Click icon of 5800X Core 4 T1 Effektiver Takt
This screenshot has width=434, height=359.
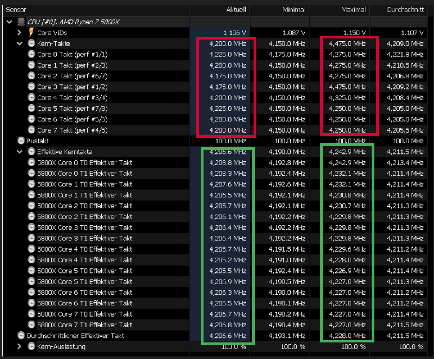pos(31,260)
